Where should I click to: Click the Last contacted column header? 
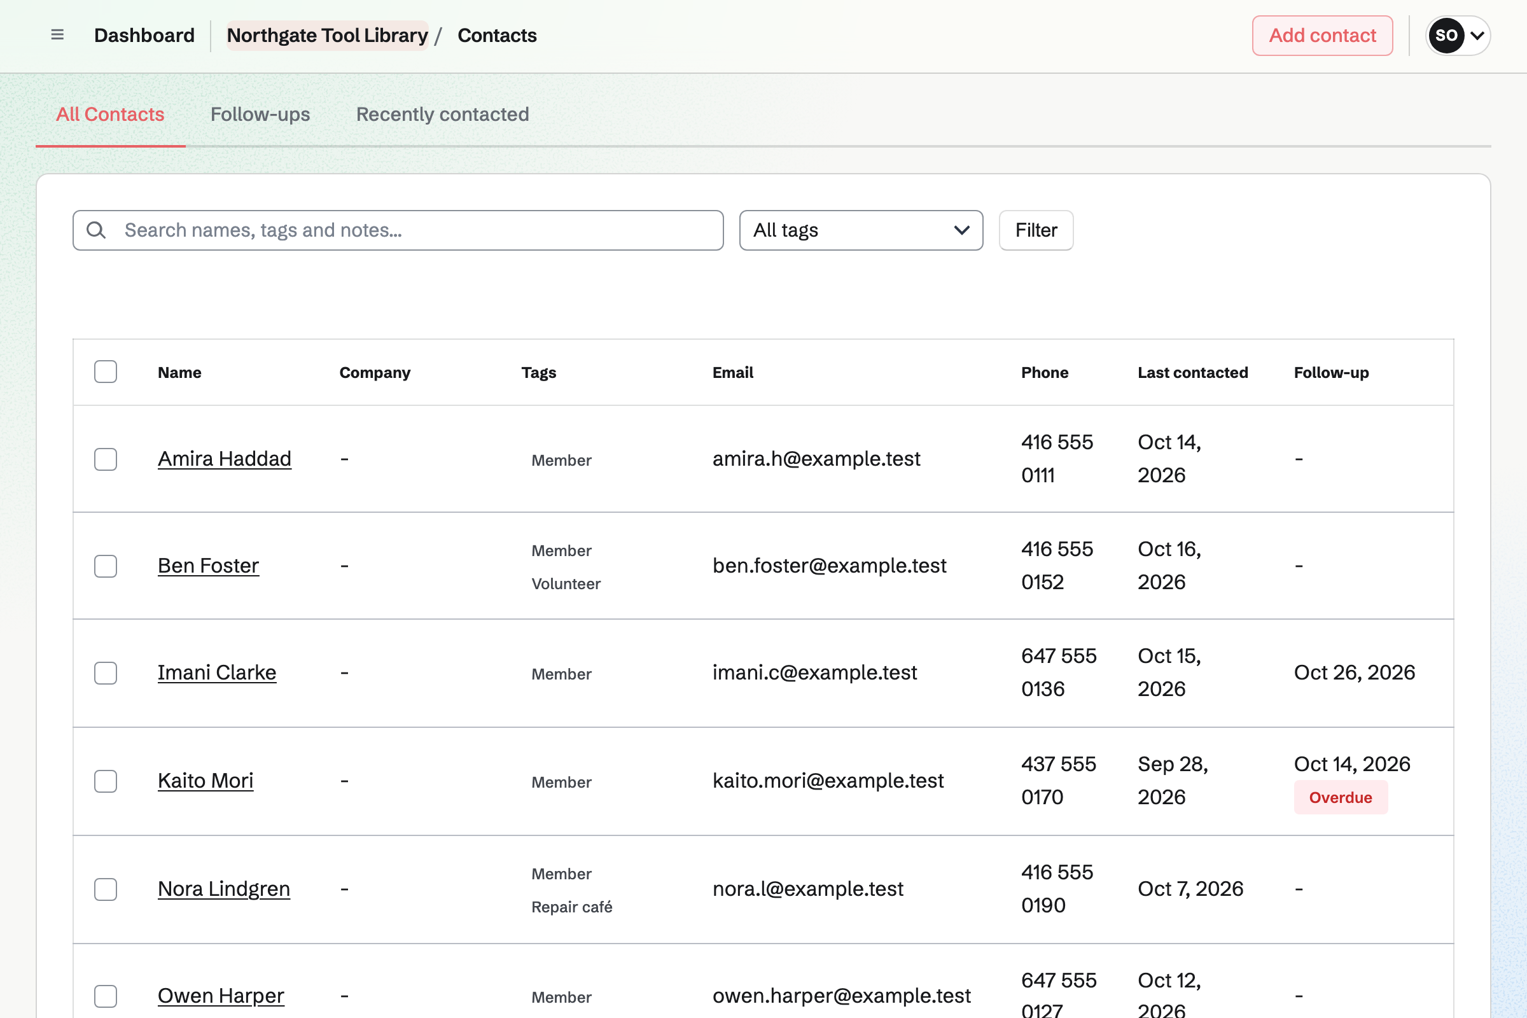pos(1192,373)
